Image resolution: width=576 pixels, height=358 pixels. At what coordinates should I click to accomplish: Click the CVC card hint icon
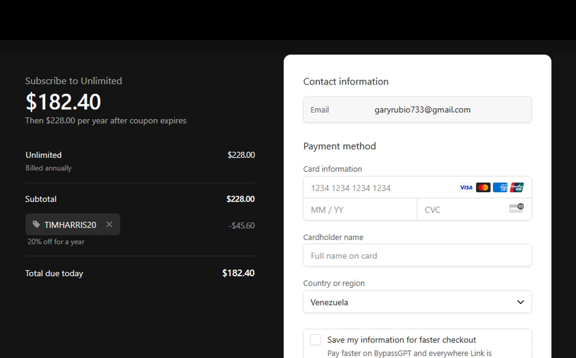(516, 208)
